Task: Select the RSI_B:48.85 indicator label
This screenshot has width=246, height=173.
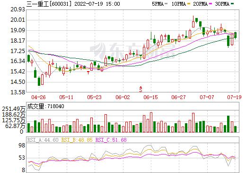Action: (x=77, y=140)
